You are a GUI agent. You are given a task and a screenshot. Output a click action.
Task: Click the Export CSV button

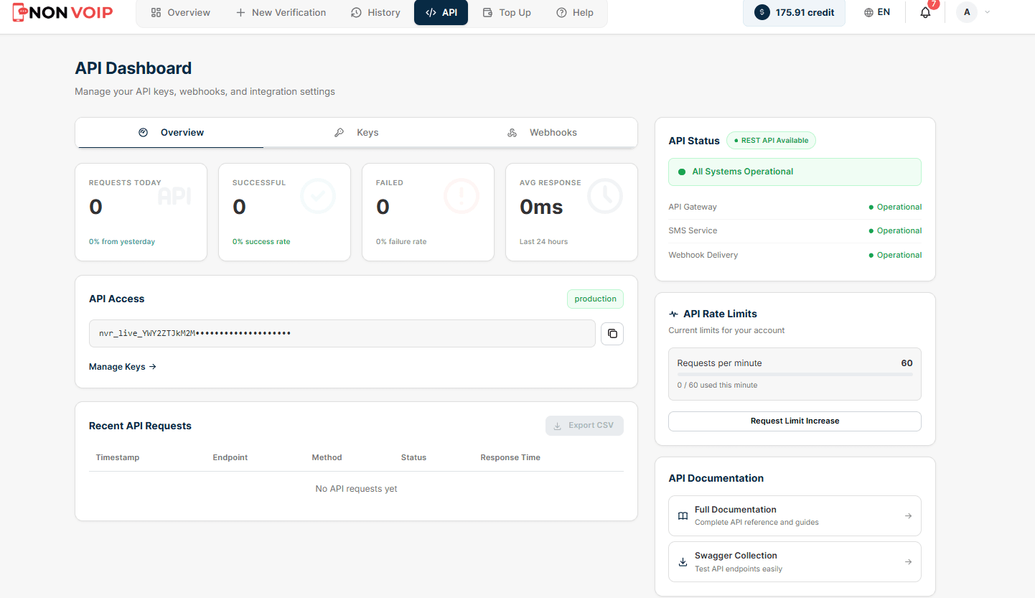[584, 426]
